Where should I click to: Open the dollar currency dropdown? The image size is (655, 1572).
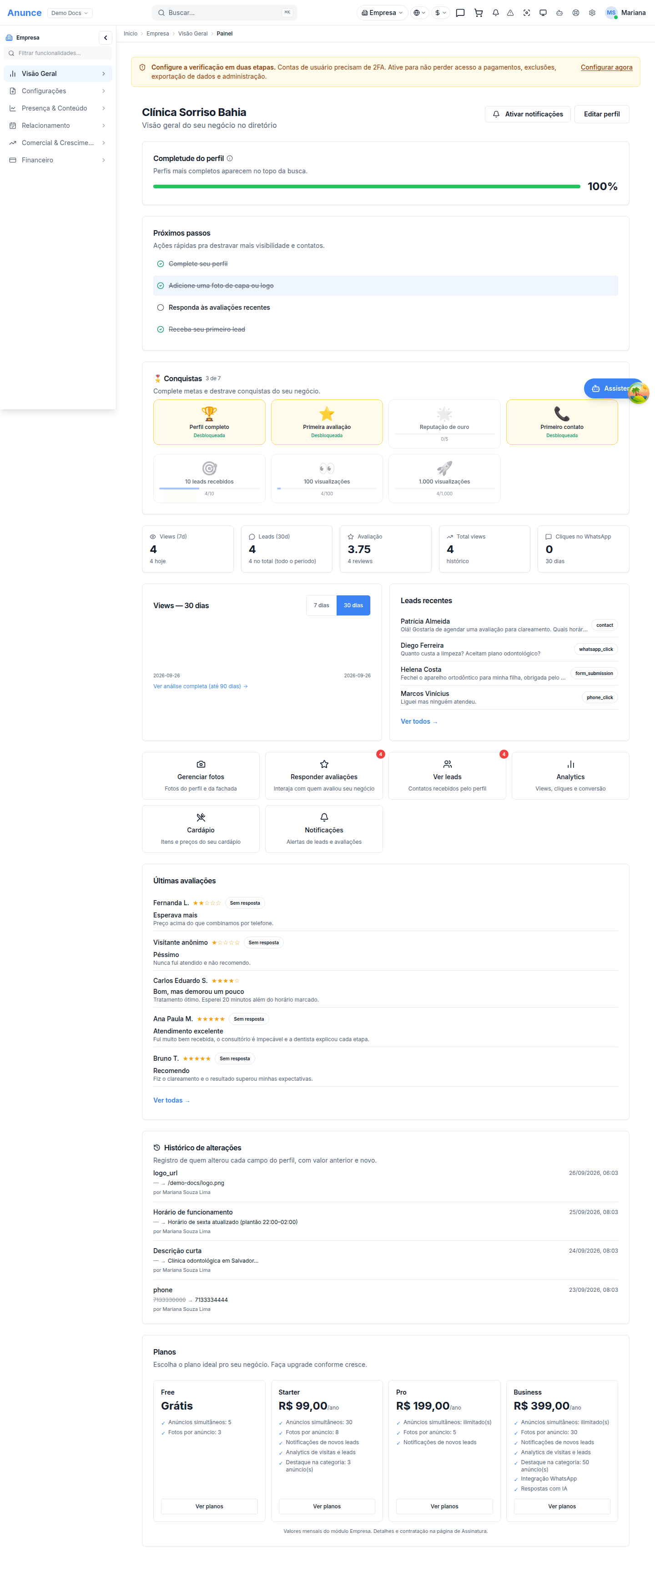click(441, 13)
